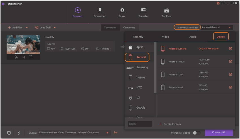Click the crop icon under thumbnail
The image size is (240, 139).
pyautogui.click(x=23, y=57)
